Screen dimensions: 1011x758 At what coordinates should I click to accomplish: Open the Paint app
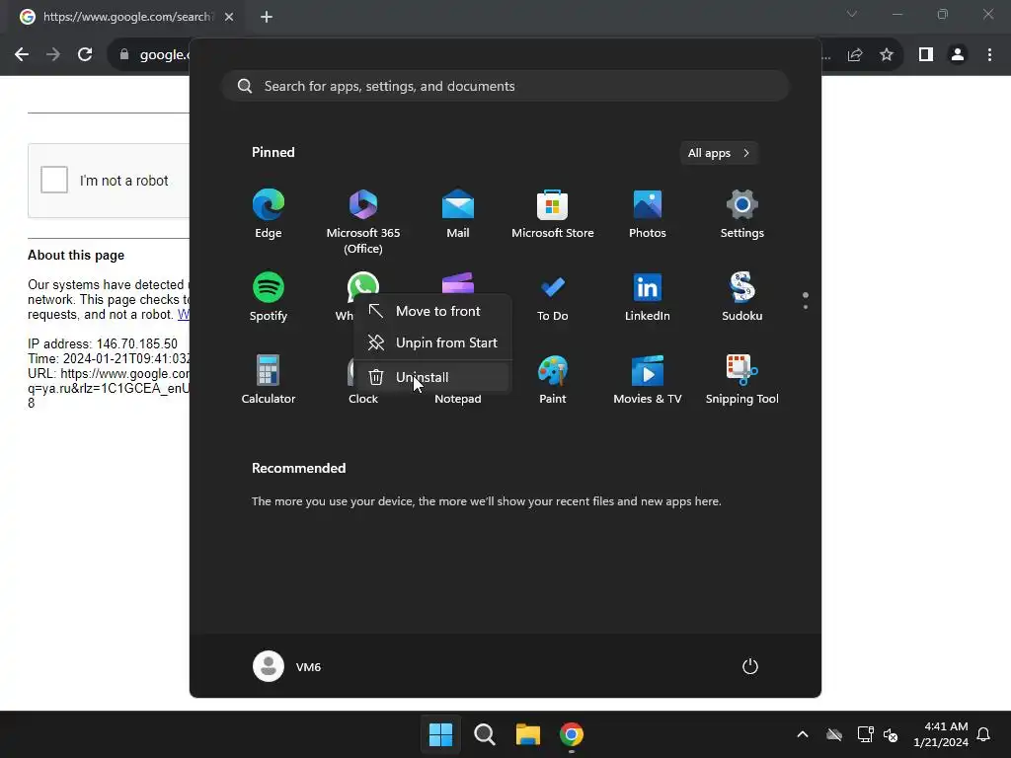click(553, 380)
